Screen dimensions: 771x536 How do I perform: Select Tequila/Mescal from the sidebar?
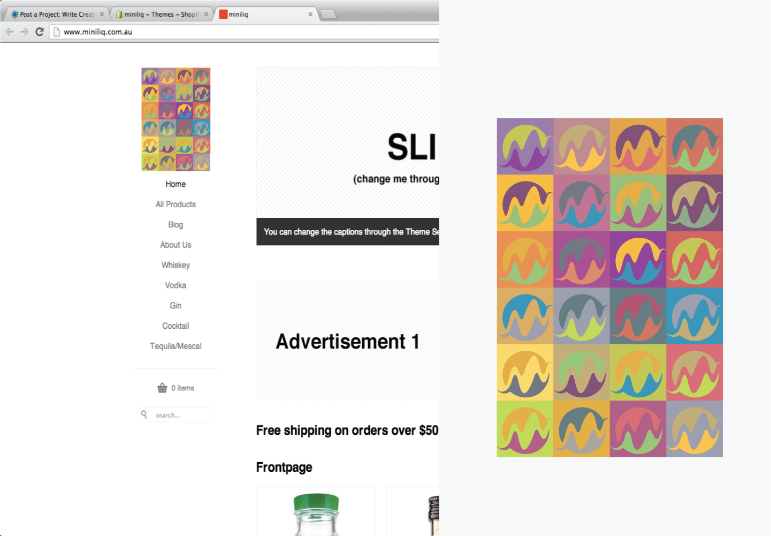point(175,346)
